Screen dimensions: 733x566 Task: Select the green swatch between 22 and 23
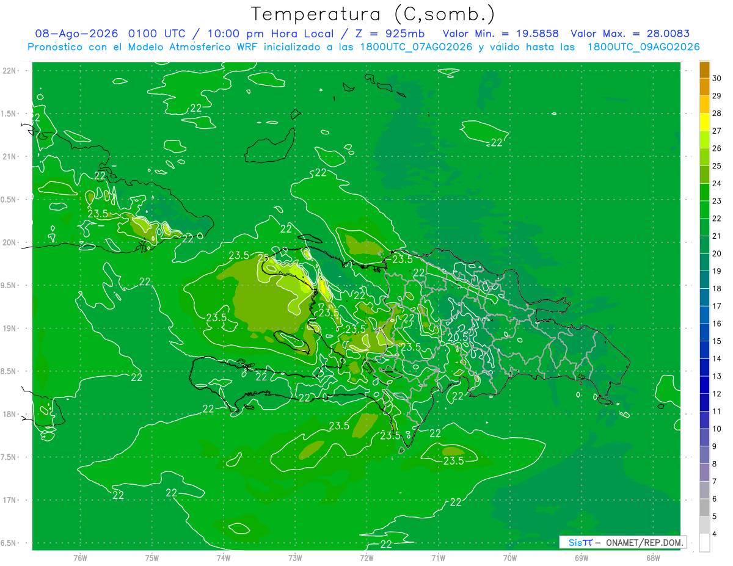pyautogui.click(x=704, y=209)
